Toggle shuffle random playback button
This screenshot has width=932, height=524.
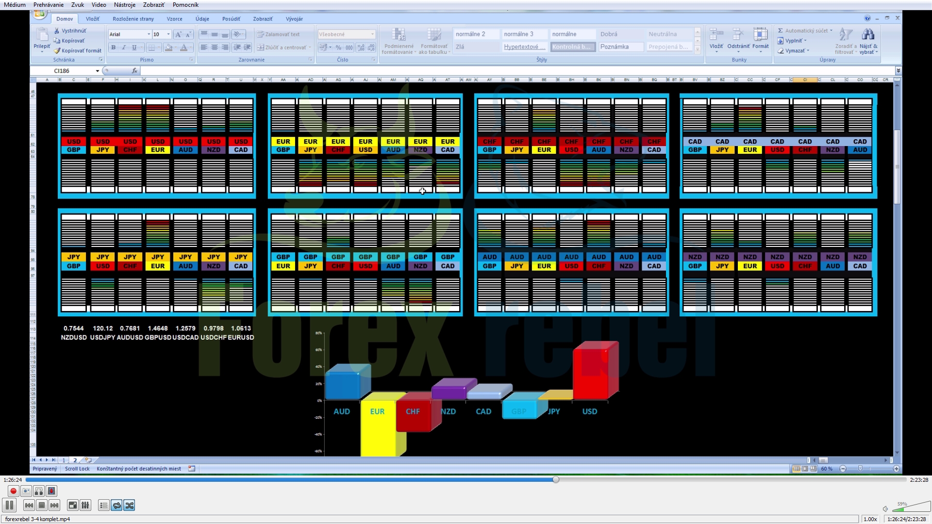(x=129, y=505)
